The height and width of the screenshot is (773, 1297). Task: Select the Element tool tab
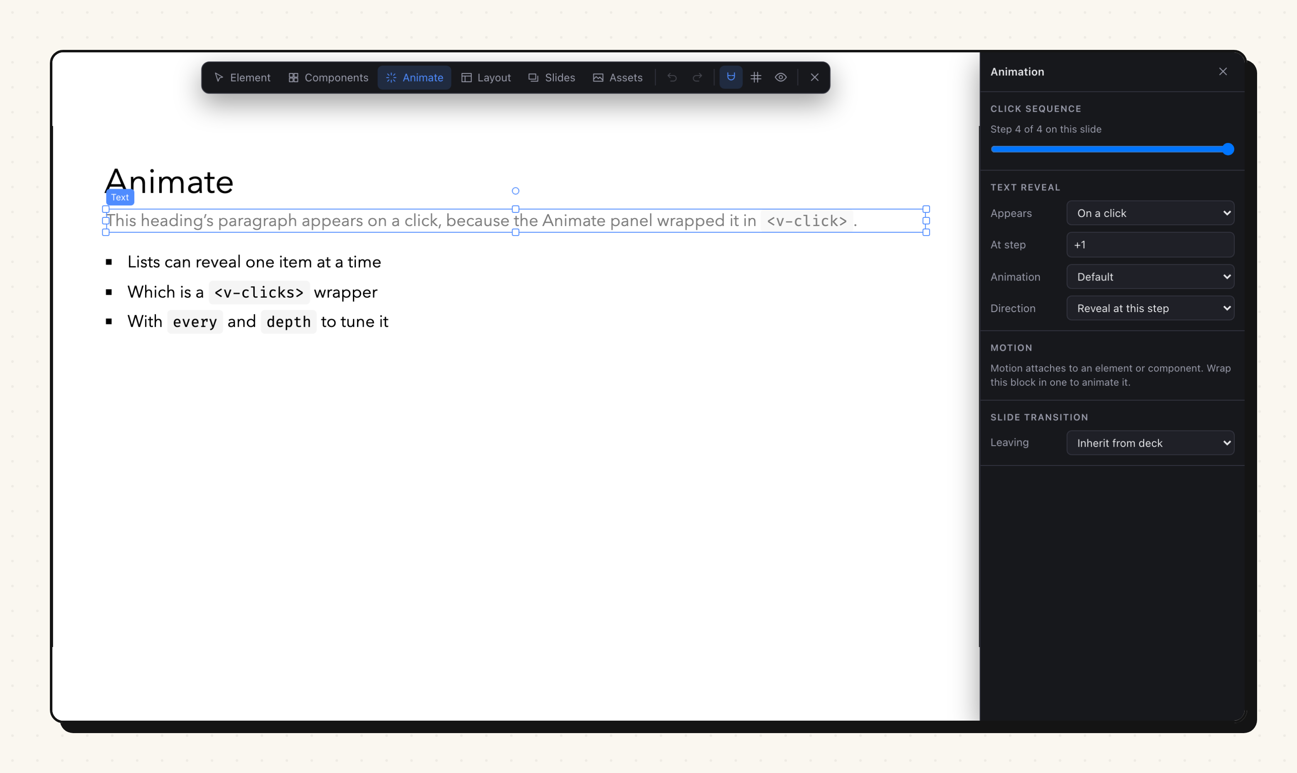coord(242,78)
